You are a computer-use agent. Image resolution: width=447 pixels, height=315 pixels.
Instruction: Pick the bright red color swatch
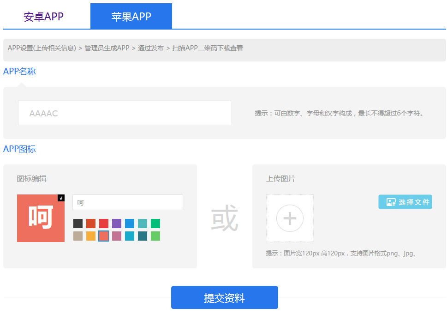[104, 224]
